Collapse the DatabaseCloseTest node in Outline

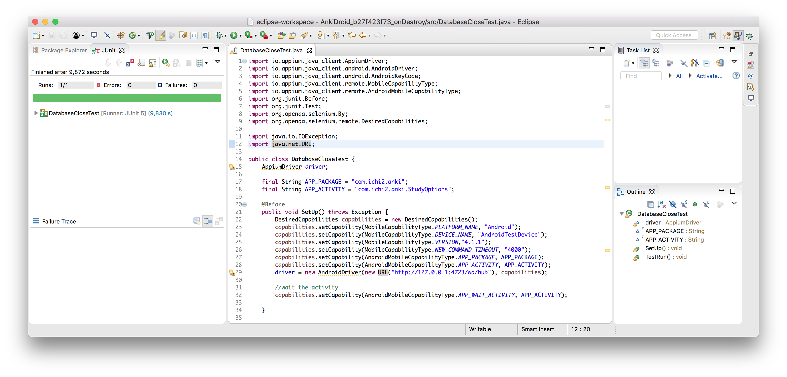tap(621, 214)
